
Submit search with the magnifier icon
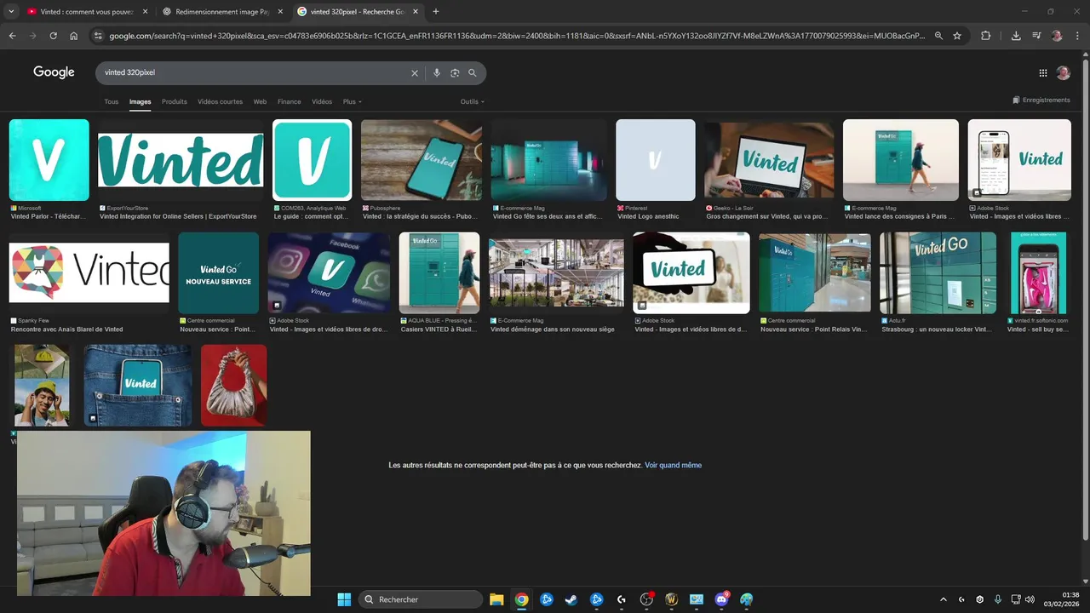[473, 73]
